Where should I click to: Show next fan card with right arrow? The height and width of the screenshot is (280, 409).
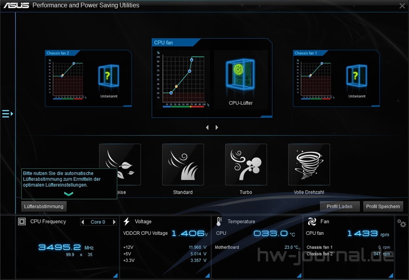pos(217,128)
